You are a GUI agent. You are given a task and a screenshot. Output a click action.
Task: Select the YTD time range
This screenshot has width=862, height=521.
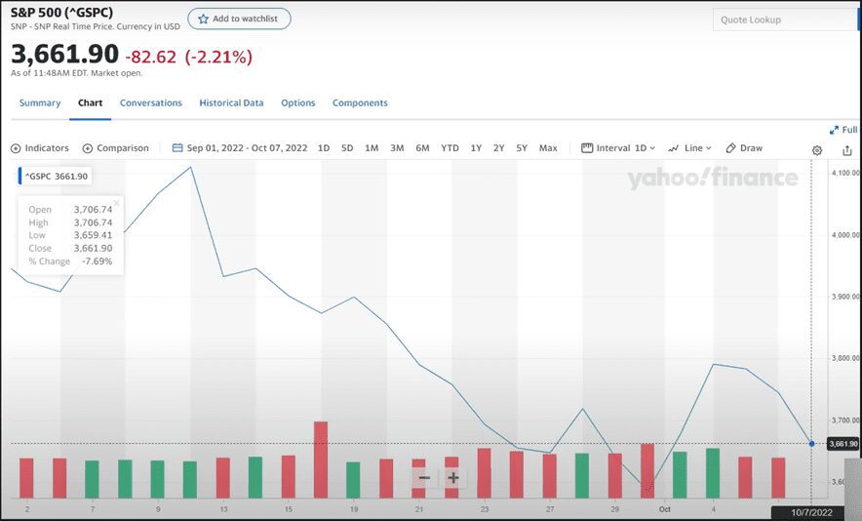click(x=449, y=148)
